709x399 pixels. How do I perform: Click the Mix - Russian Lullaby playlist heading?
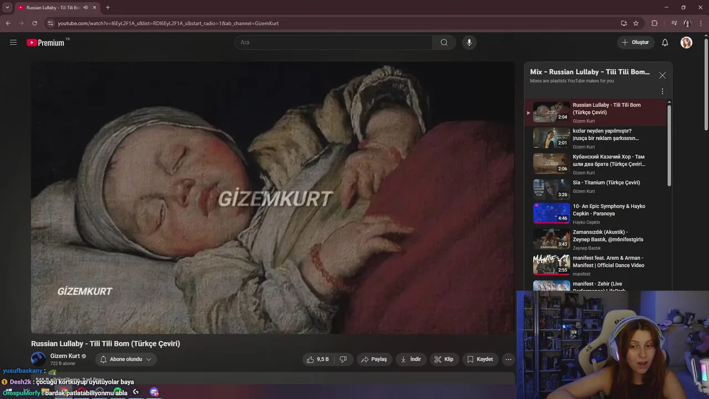pyautogui.click(x=590, y=72)
